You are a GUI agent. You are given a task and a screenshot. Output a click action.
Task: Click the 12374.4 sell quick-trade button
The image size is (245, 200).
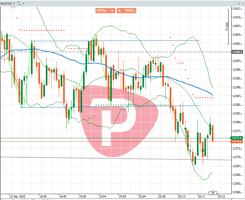pos(105,11)
